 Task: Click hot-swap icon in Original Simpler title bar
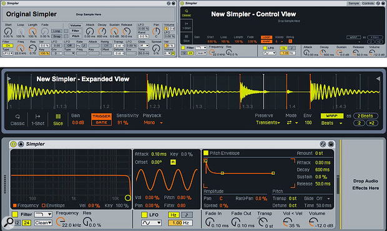click(x=169, y=3)
